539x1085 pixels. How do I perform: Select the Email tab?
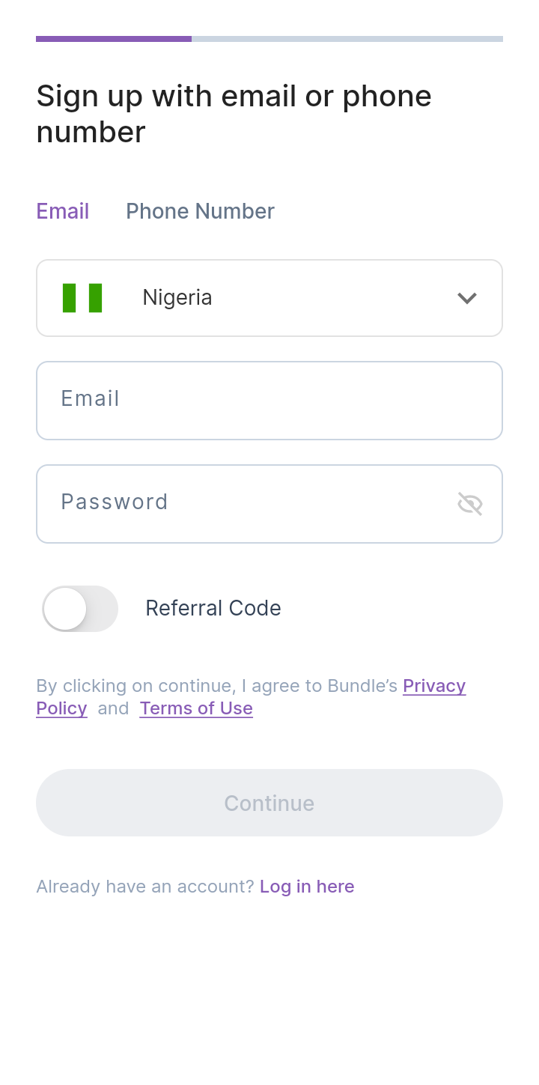(x=63, y=211)
